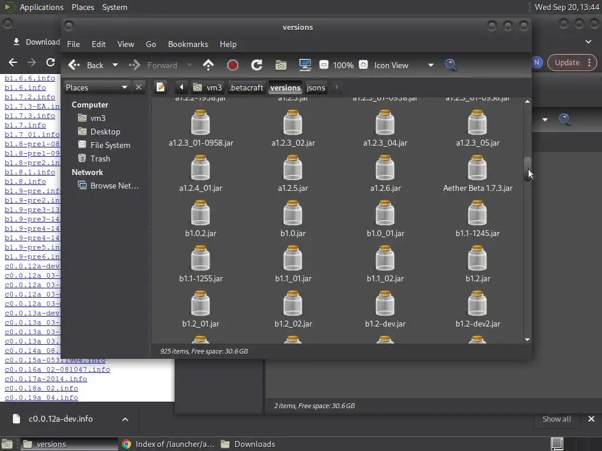Open Computer location toolbar icon

305,65
